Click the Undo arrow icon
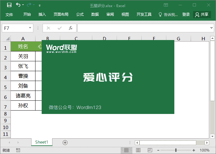 [18, 5]
